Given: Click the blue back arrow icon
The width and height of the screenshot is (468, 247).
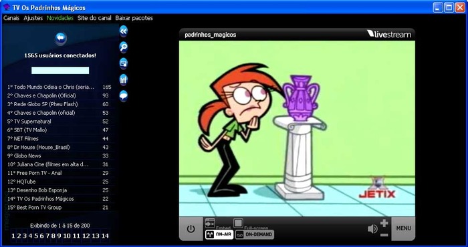Looking at the screenshot, I should 61,38.
